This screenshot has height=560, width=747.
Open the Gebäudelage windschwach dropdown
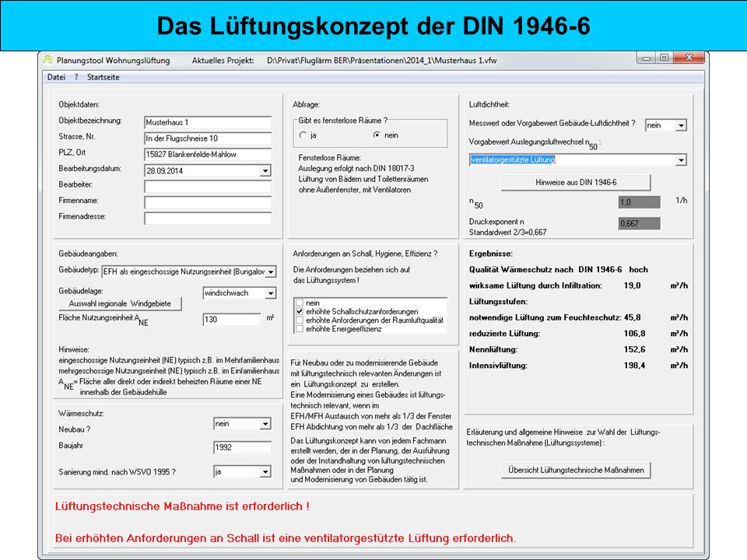pyautogui.click(x=271, y=293)
